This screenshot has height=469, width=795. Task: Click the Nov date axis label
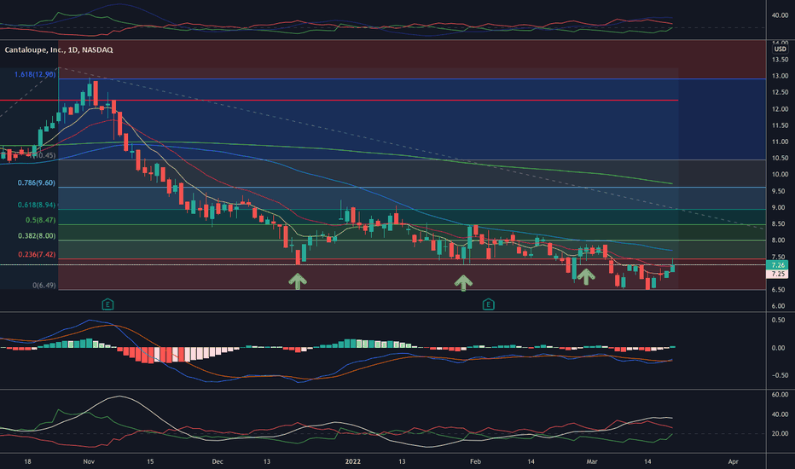click(x=89, y=461)
